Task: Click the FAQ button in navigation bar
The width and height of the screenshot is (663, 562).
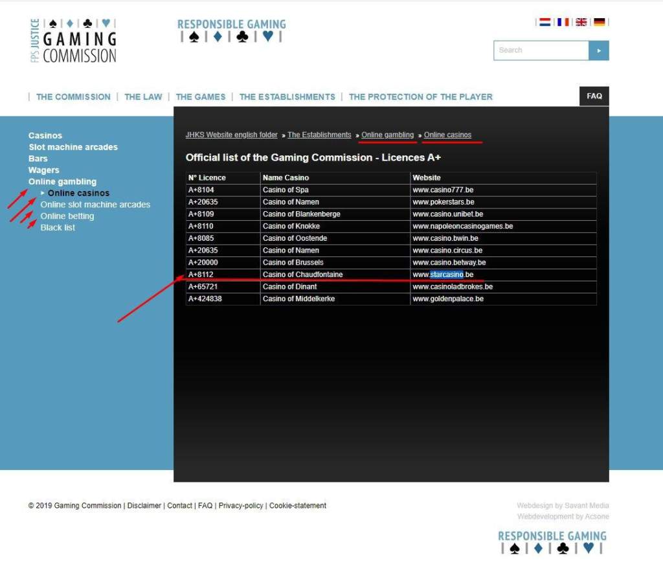Action: 594,96
